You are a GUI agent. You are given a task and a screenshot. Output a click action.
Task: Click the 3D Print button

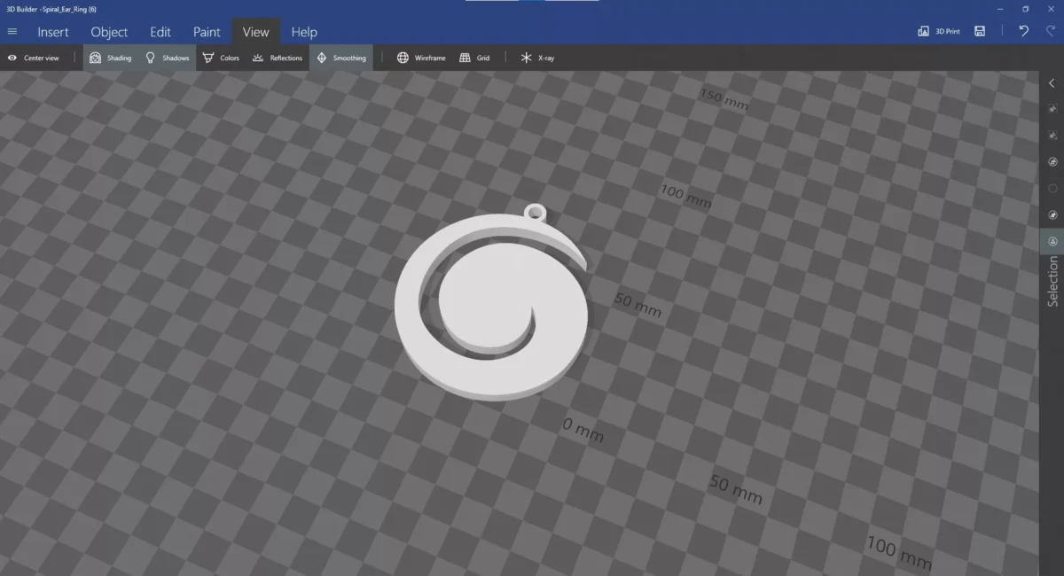(x=939, y=31)
